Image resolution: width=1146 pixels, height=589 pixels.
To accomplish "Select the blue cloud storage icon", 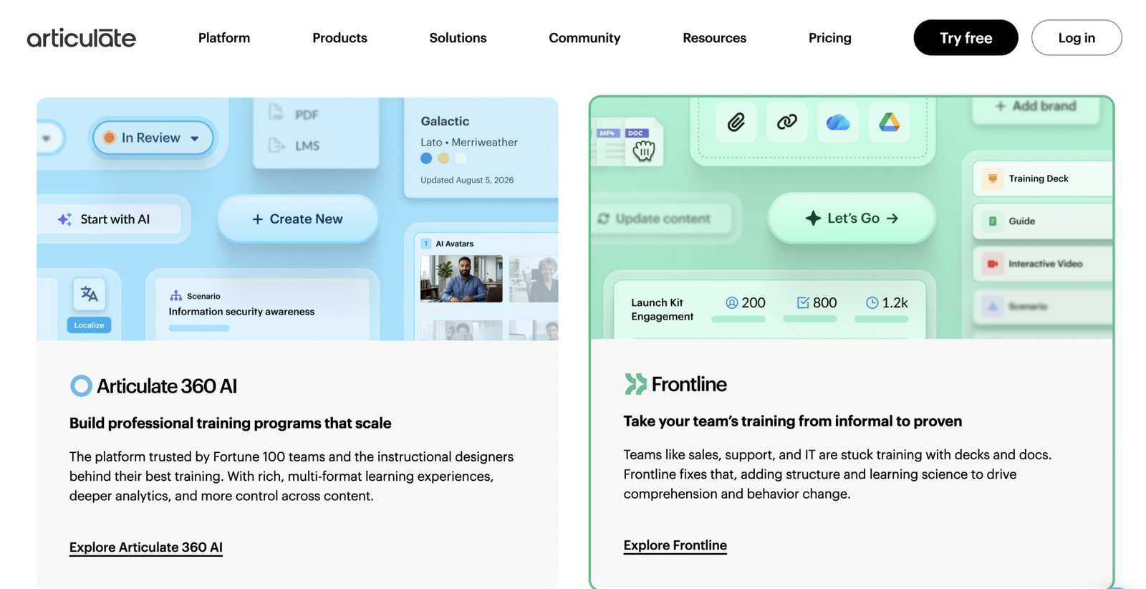I will [837, 123].
